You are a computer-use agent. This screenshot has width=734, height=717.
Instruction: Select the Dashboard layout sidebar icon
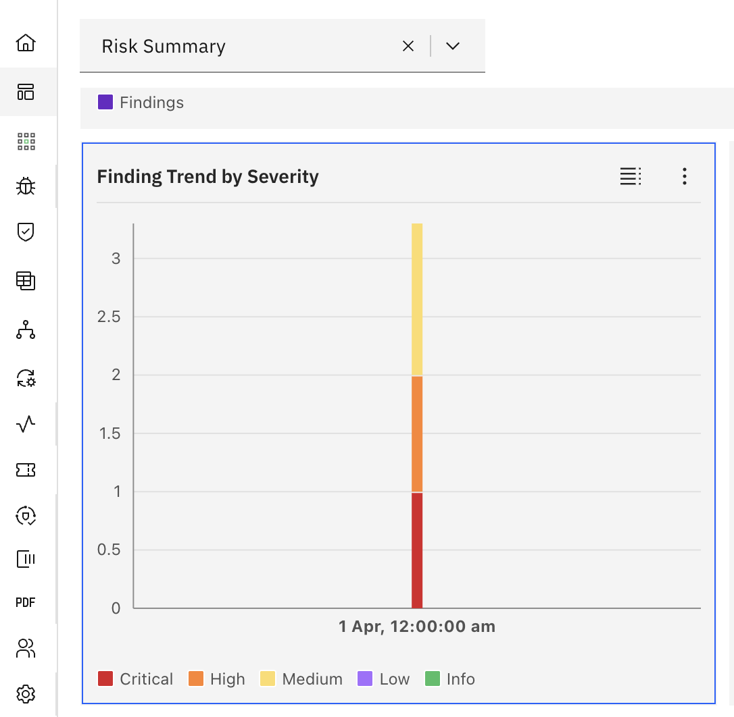26,92
